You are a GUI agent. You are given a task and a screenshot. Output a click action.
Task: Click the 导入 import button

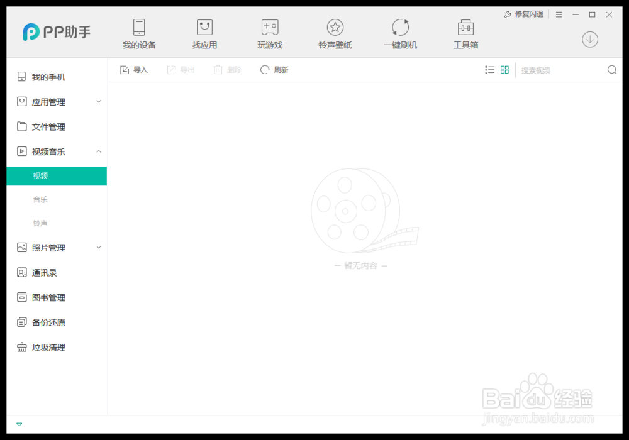134,70
